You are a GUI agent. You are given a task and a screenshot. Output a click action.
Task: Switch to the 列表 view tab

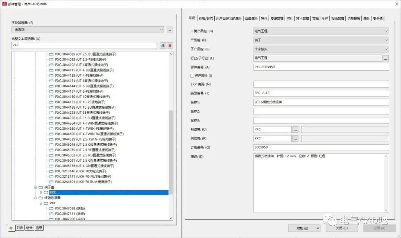pyautogui.click(x=20, y=228)
